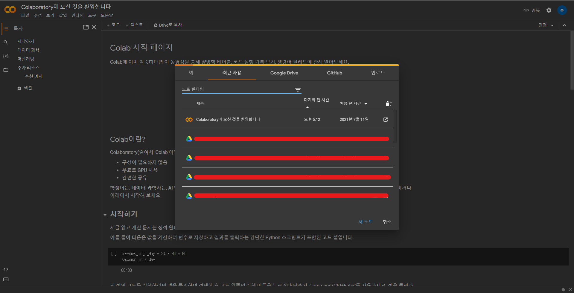Click the 2021년 7월 11일 first opened date

pyautogui.click(x=354, y=119)
